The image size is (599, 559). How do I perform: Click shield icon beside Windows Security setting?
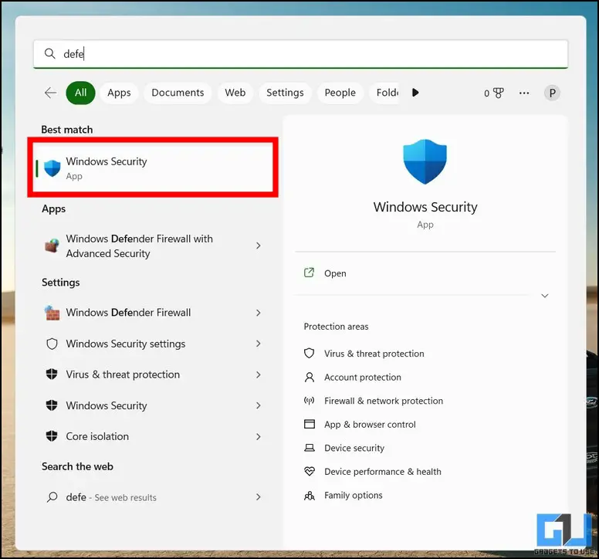(52, 405)
